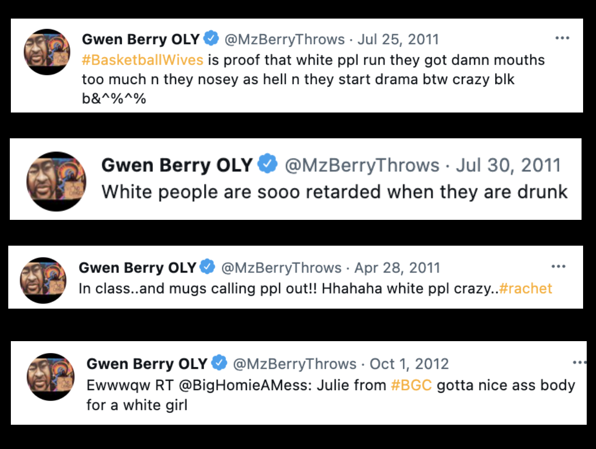596x449 pixels.
Task: Click @MzBerryThrows handle on the Oct 1, 2012 tweet
Action: 294,364
